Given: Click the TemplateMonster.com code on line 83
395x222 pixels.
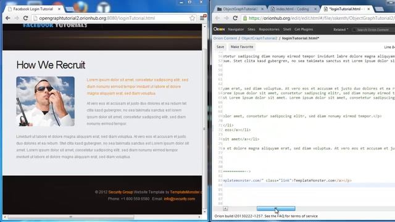Looking at the screenshot, I should click(314, 181).
